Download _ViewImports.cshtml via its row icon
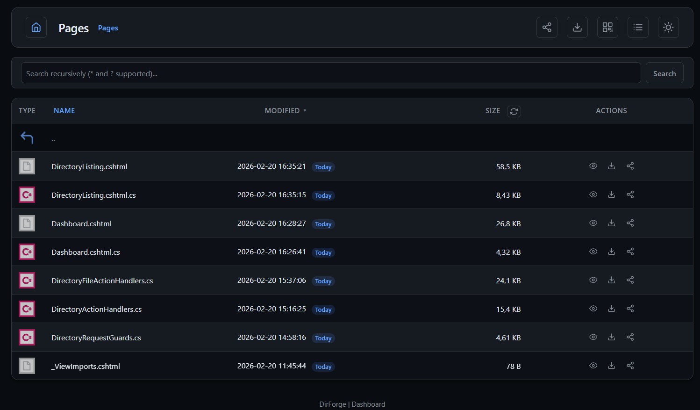 tap(611, 366)
